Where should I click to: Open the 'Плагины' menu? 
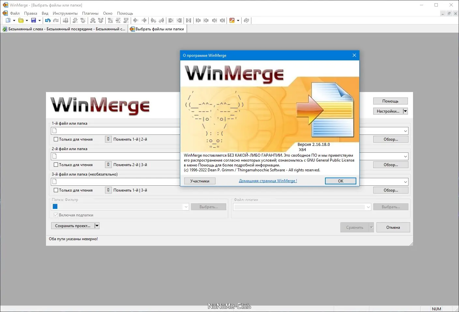[90, 13]
